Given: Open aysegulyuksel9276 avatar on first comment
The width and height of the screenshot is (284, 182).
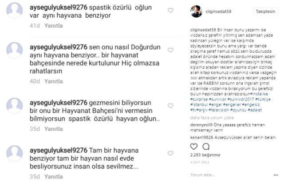Looking at the screenshot, I should coord(15,11).
